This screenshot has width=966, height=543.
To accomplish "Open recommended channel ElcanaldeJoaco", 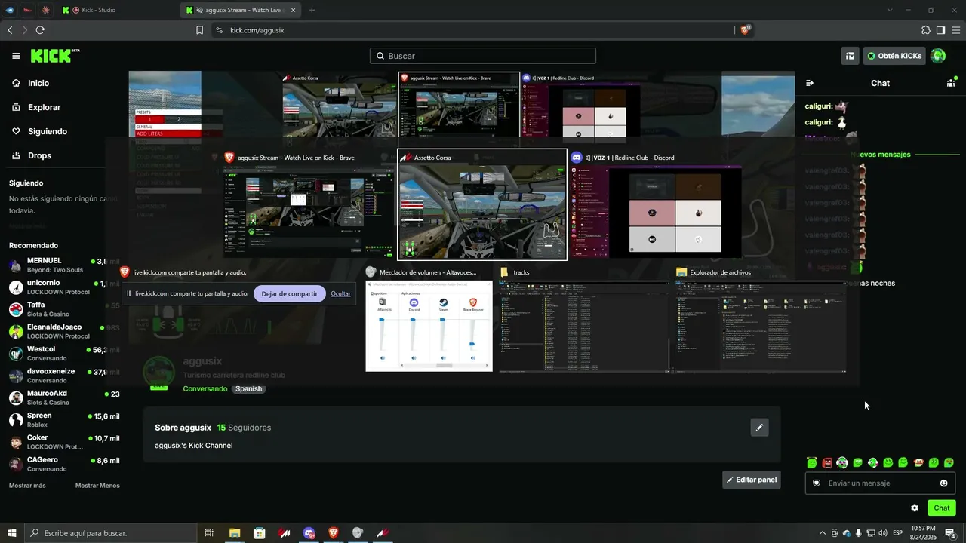I will (x=63, y=331).
